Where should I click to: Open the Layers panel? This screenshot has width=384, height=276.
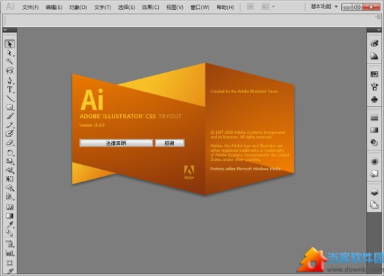(374, 193)
